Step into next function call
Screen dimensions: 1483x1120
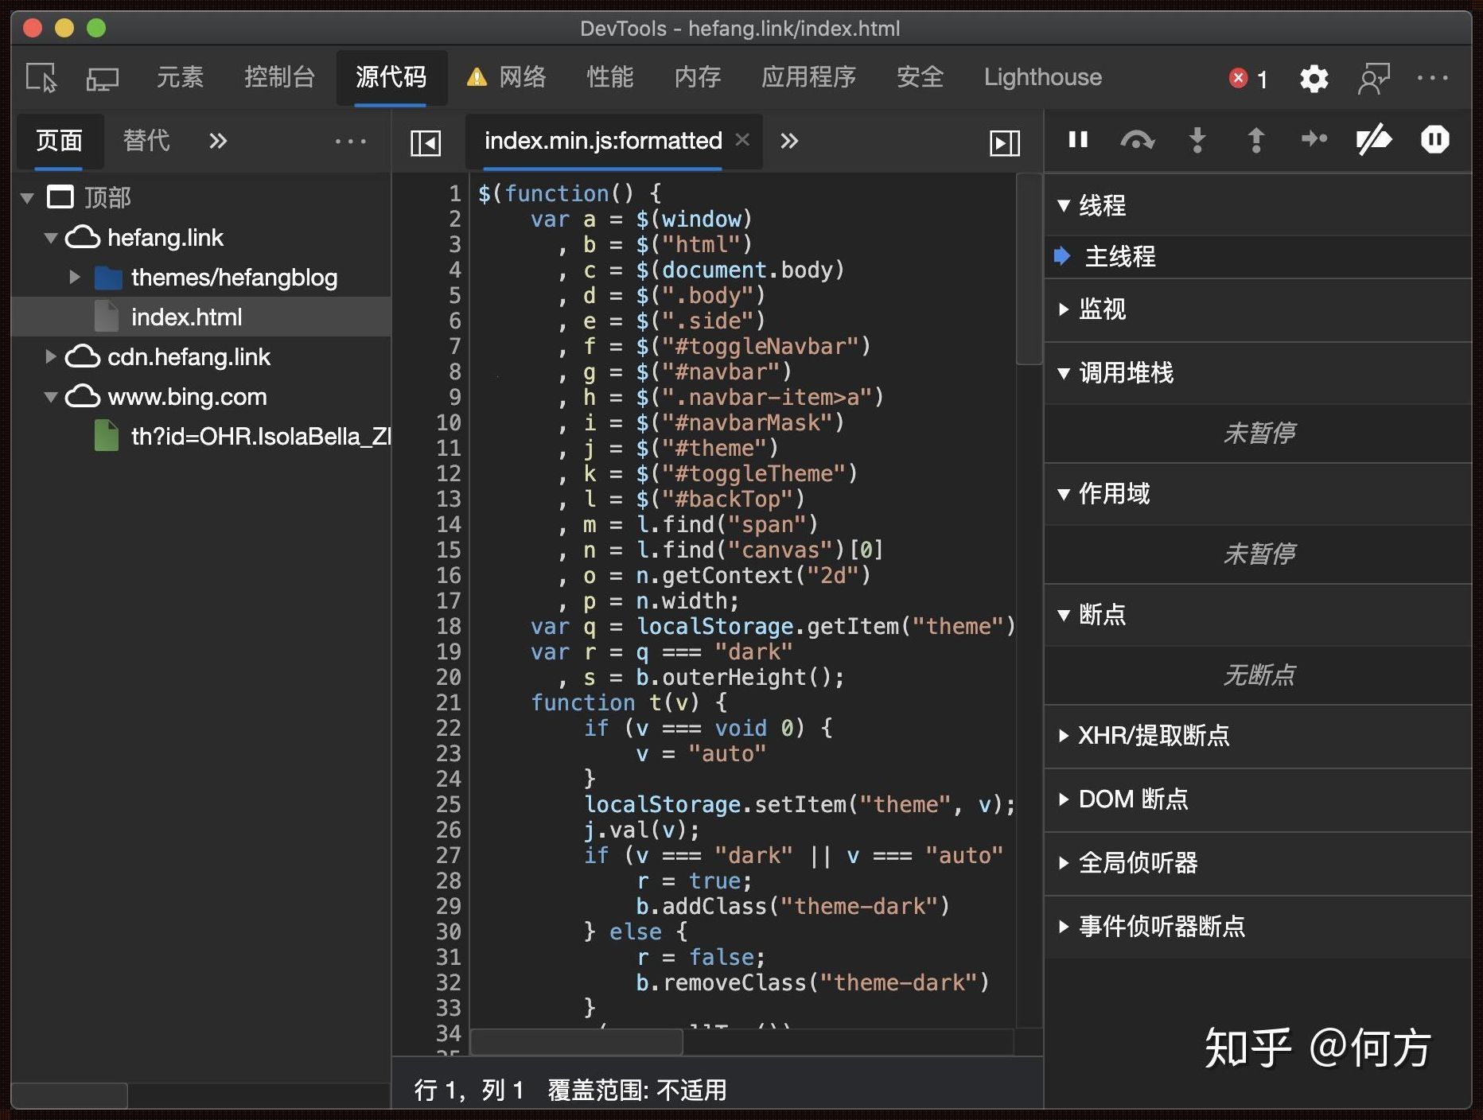coord(1197,140)
